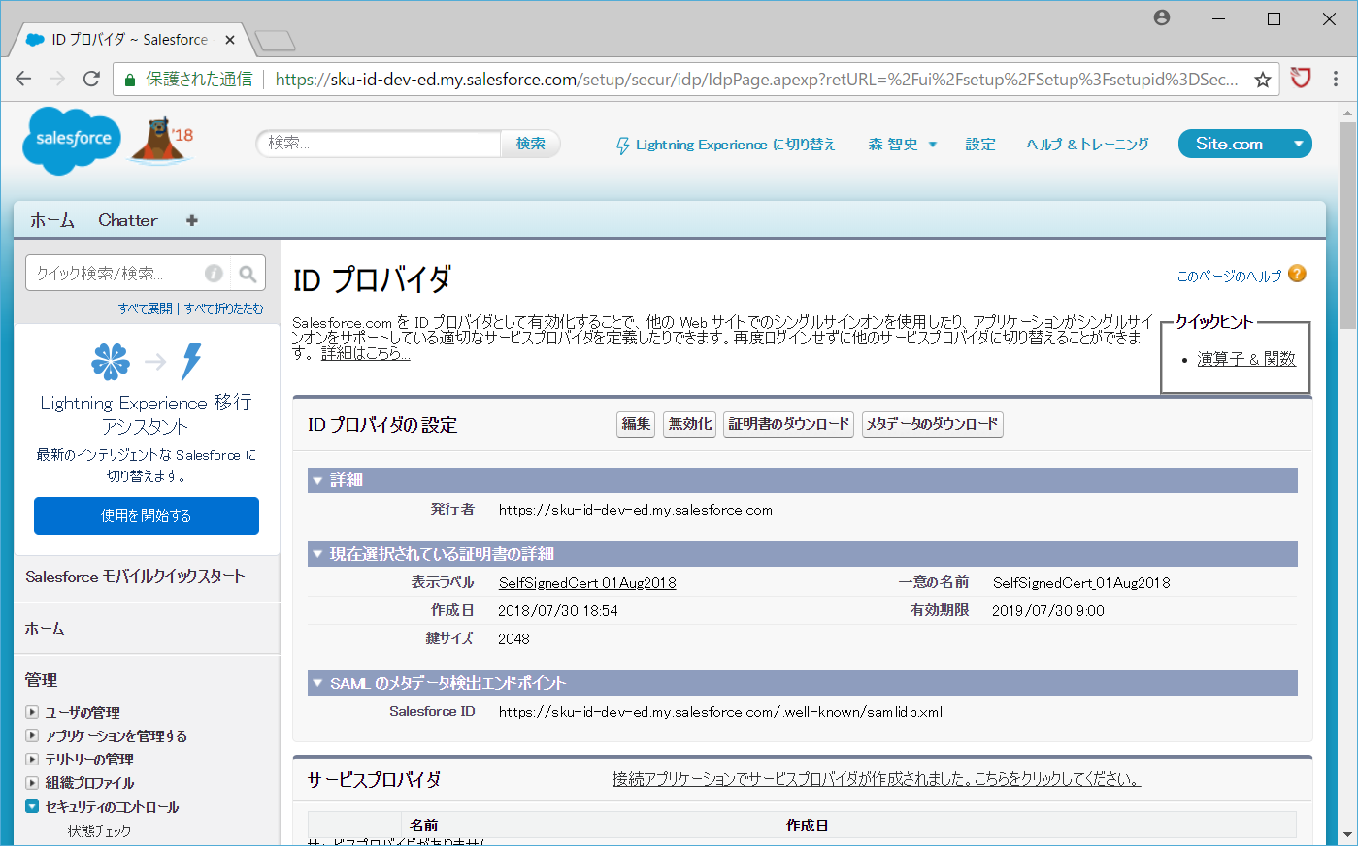1358x846 pixels.
Task: Click the browser address bar URL
Action: pyautogui.click(x=756, y=80)
